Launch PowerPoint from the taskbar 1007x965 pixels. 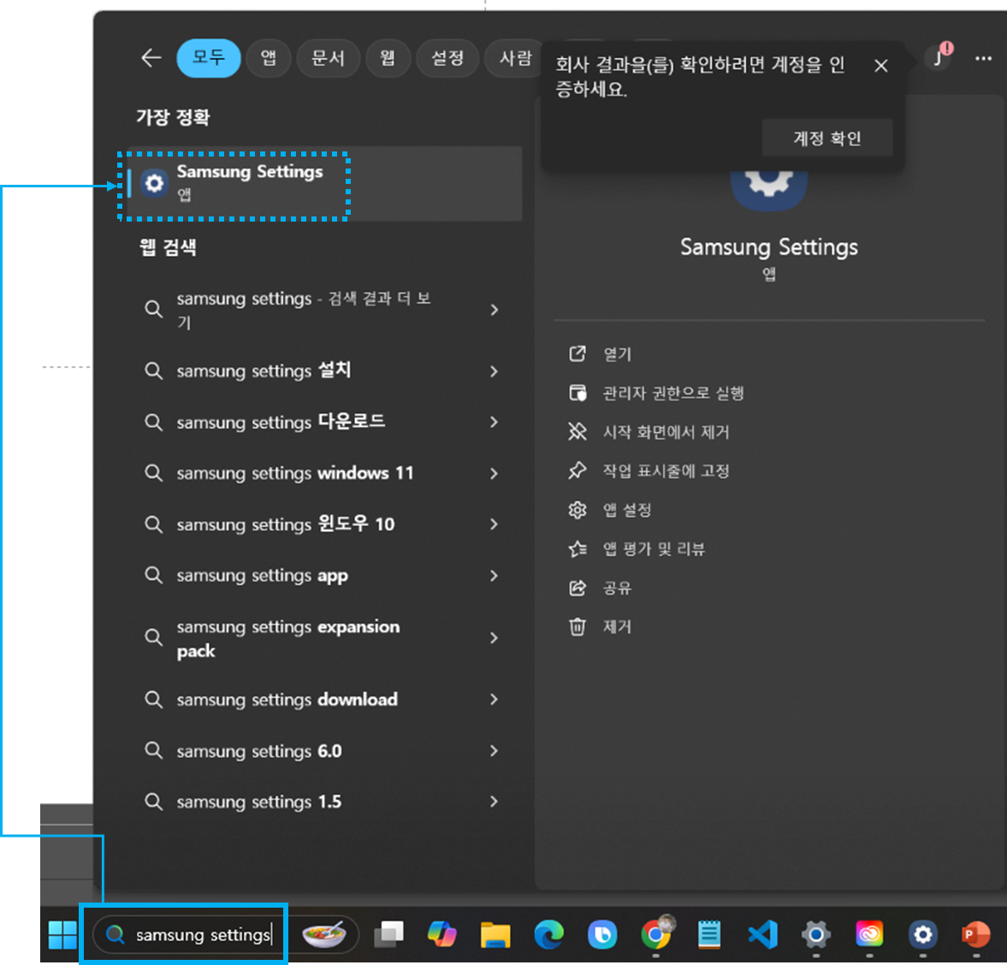pos(975,934)
